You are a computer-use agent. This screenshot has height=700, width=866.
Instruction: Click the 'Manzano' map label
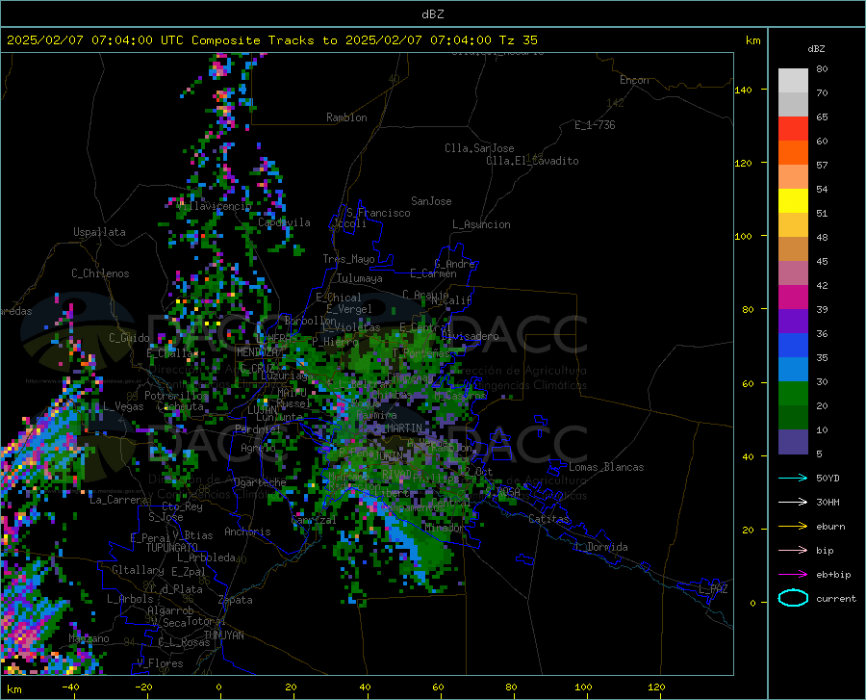pos(89,638)
